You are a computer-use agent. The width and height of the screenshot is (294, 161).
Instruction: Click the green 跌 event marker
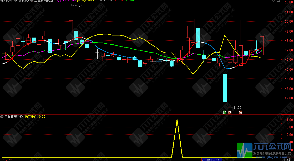click(x=224, y=112)
